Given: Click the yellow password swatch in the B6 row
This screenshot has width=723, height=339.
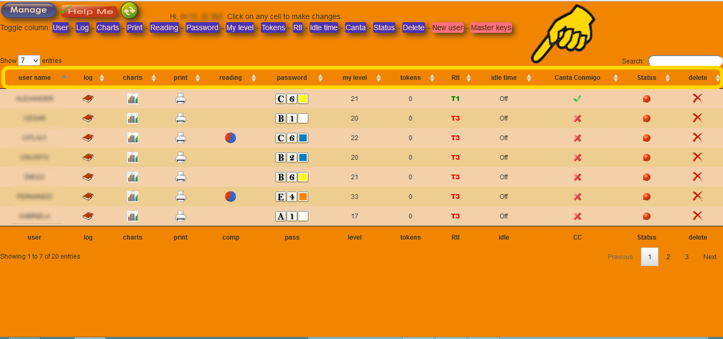Looking at the screenshot, I should (303, 177).
